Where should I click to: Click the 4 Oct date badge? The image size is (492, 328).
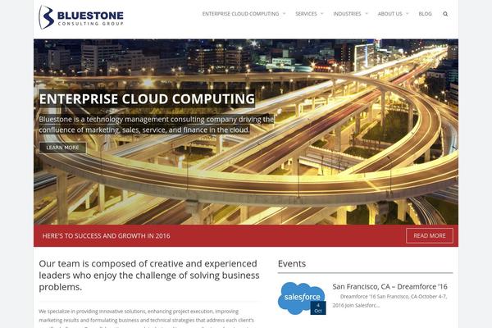click(x=318, y=308)
